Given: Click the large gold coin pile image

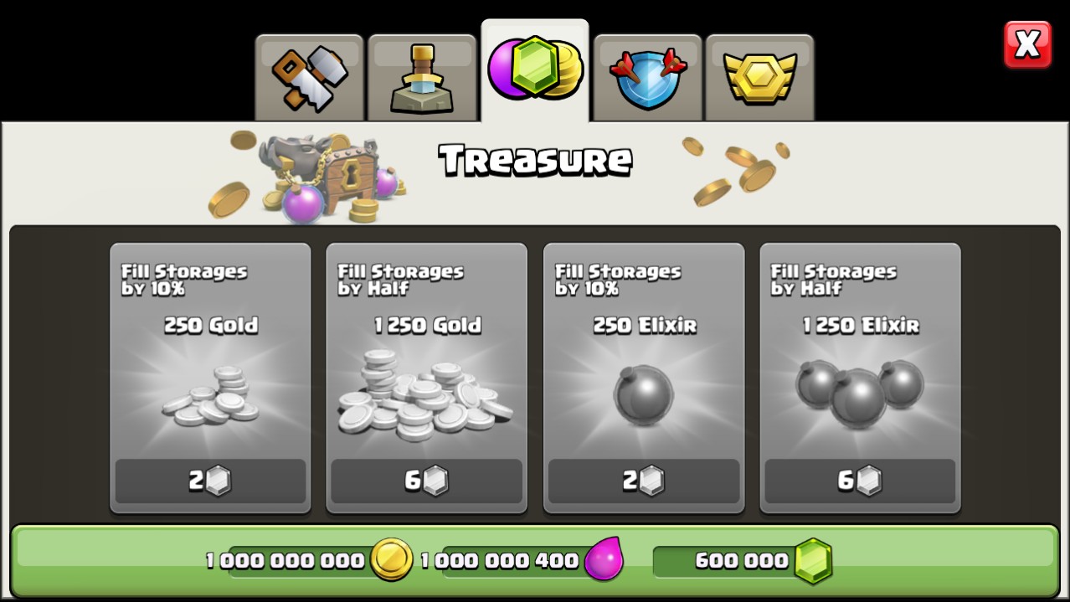Looking at the screenshot, I should (425, 395).
